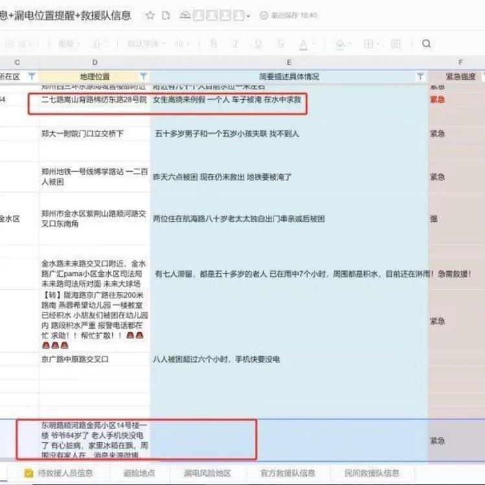Open the cell borders tool
The height and width of the screenshot is (485, 485).
368,44
